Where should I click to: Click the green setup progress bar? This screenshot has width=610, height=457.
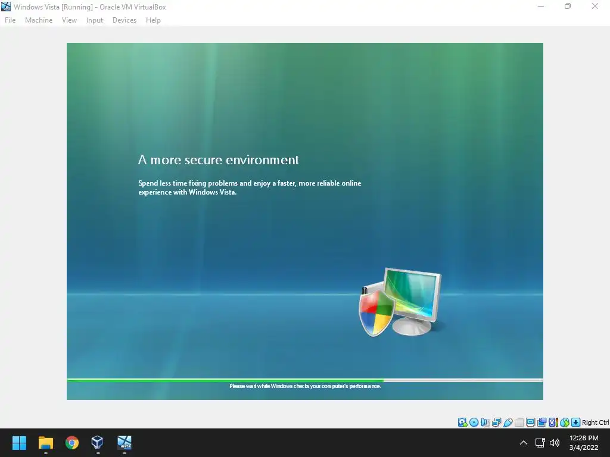click(304, 380)
